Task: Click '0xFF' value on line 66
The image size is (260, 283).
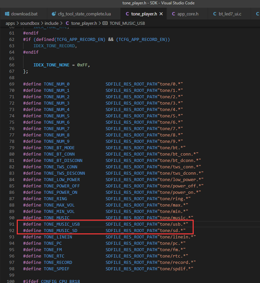Action: coord(82,65)
